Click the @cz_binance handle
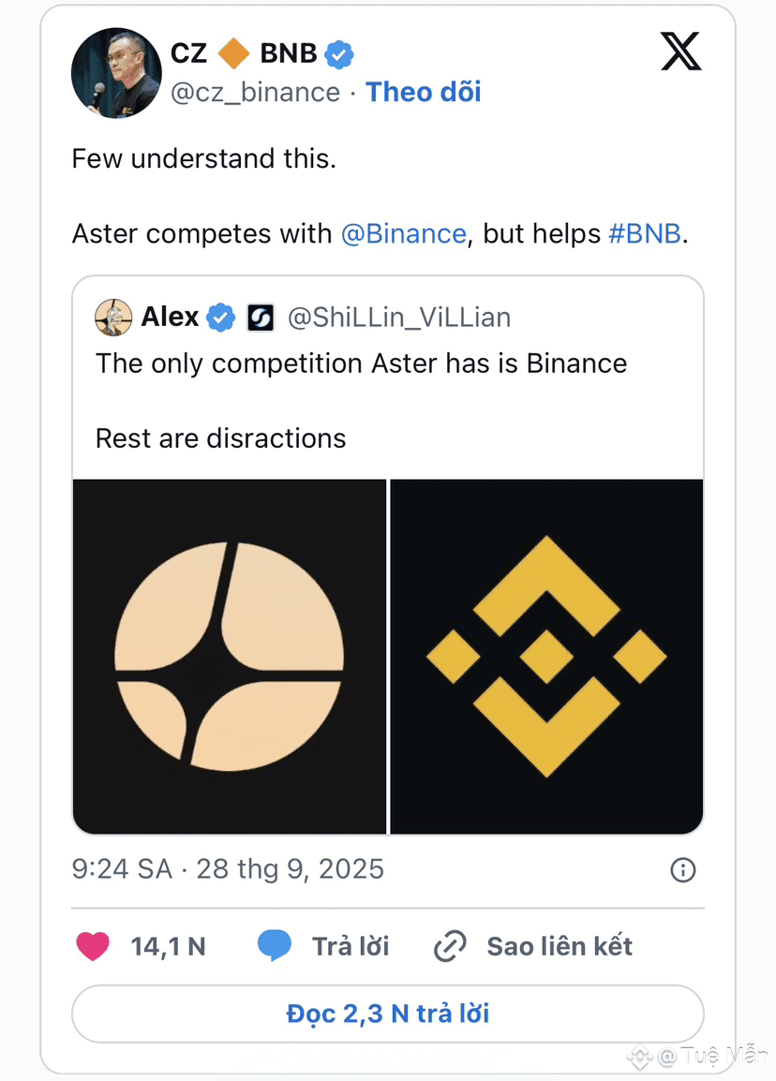The width and height of the screenshot is (776, 1081). 255,92
